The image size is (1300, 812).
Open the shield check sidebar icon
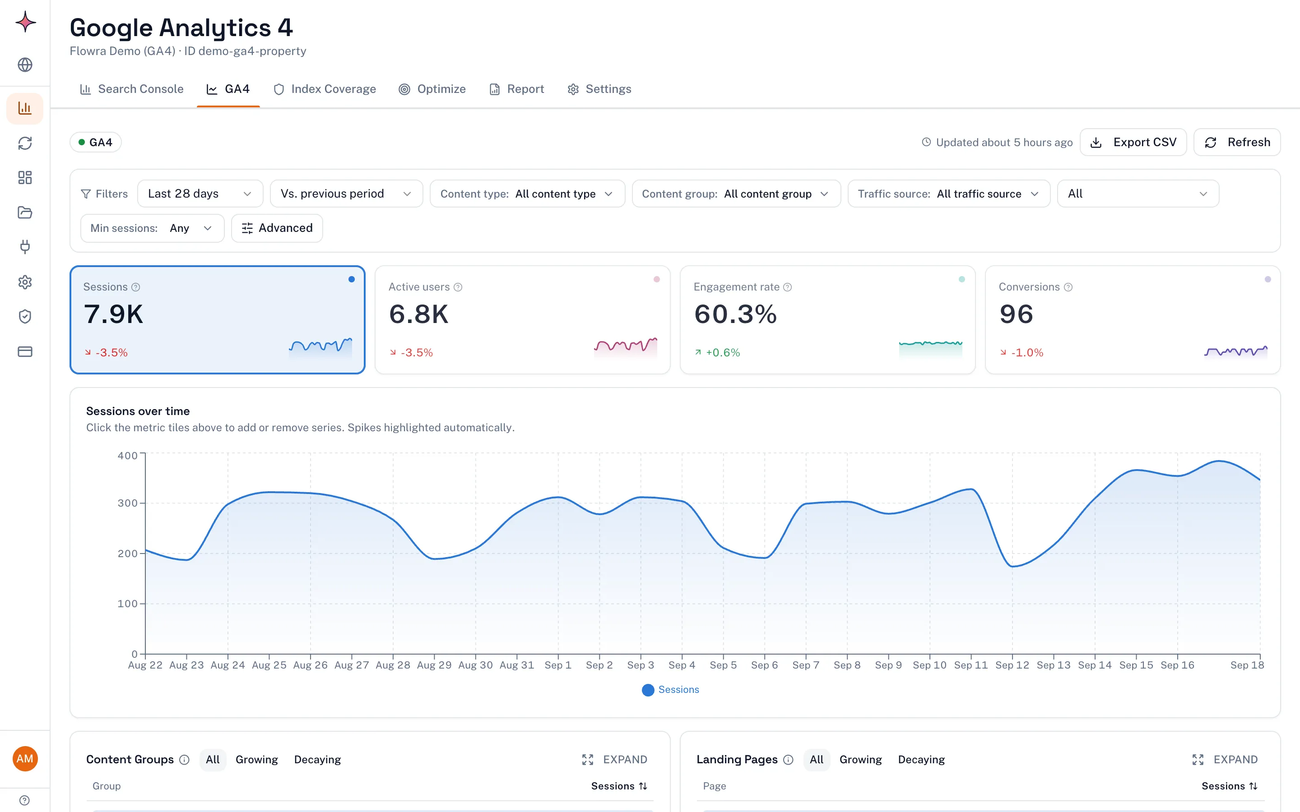pos(25,316)
